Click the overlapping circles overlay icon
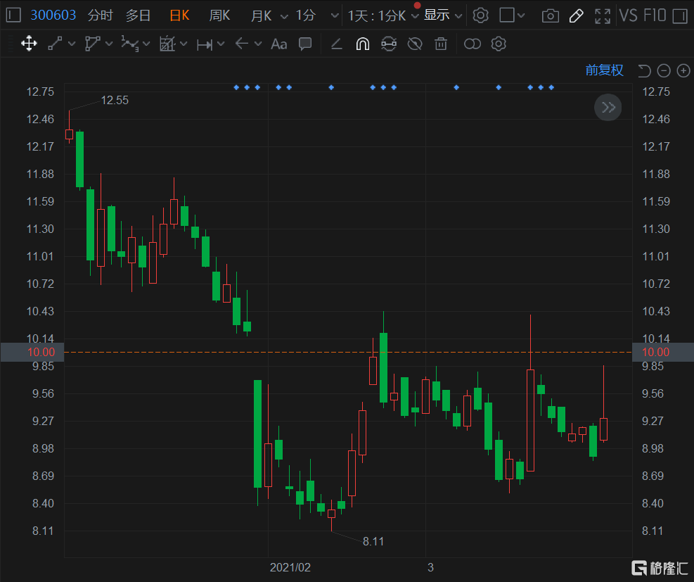This screenshot has width=694, height=582. point(473,44)
